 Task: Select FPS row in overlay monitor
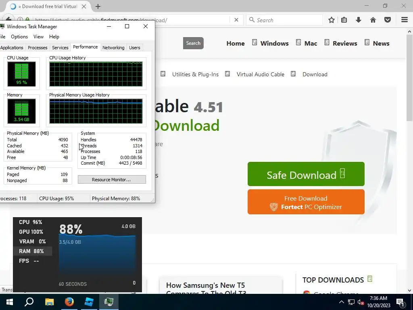29,261
